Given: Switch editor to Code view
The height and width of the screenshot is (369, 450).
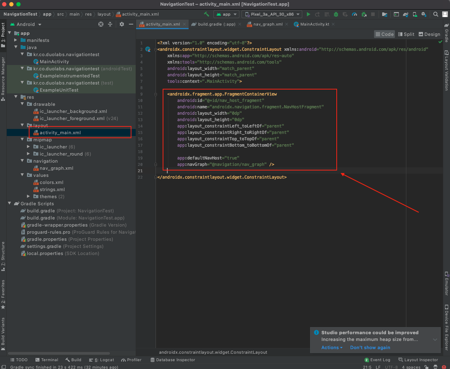Looking at the screenshot, I should tap(385, 34).
